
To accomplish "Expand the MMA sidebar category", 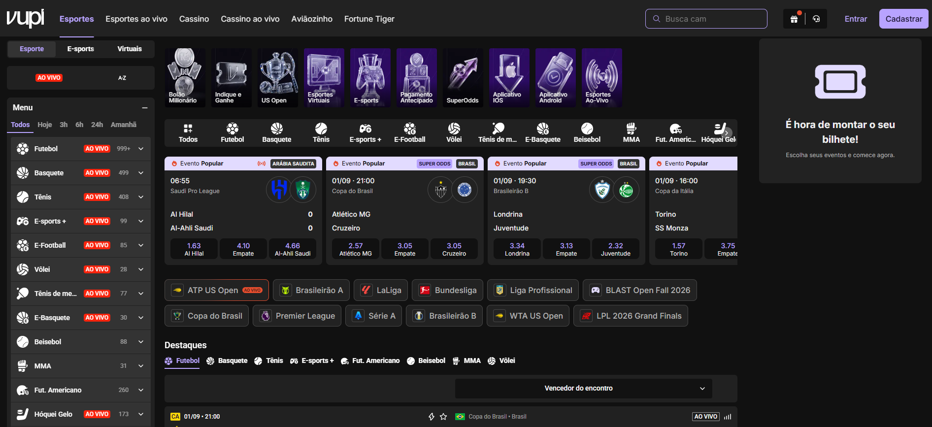I will [141, 366].
